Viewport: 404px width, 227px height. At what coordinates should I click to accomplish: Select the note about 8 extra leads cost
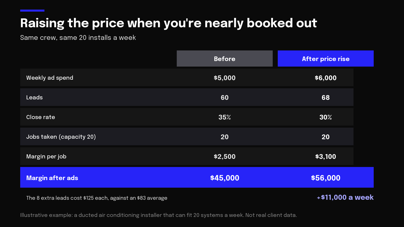point(97,198)
